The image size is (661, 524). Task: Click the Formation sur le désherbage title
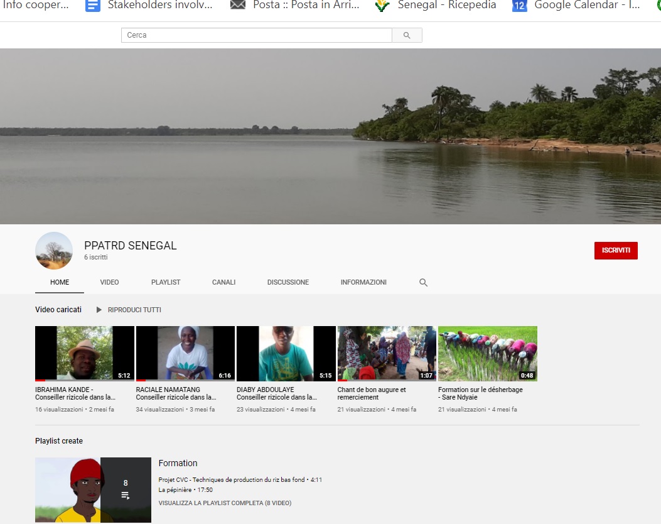tap(480, 393)
